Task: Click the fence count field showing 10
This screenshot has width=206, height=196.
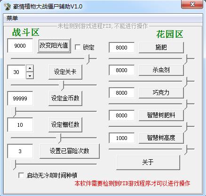Action: pos(20,125)
